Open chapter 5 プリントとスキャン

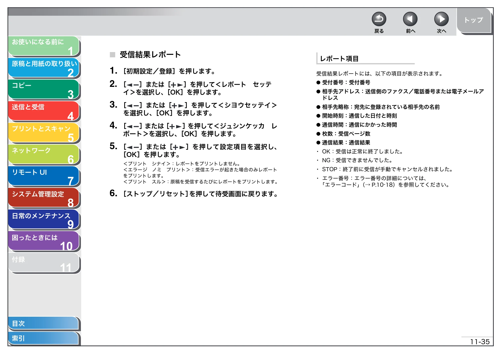(x=44, y=133)
